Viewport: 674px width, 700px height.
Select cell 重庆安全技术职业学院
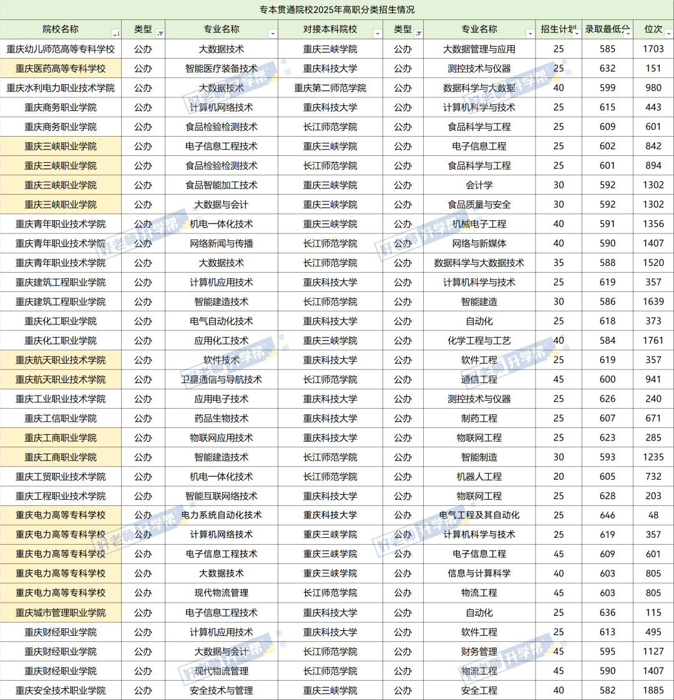point(61,690)
